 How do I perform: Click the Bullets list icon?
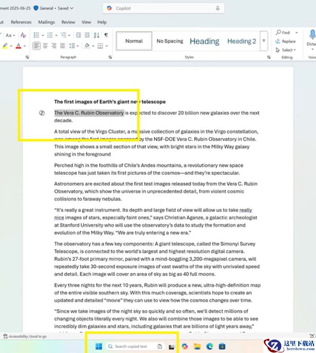pyautogui.click(x=37, y=35)
